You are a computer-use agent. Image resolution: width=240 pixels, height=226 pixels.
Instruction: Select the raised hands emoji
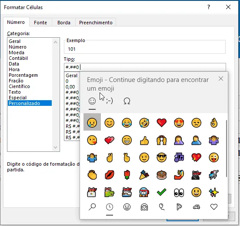[162, 140]
